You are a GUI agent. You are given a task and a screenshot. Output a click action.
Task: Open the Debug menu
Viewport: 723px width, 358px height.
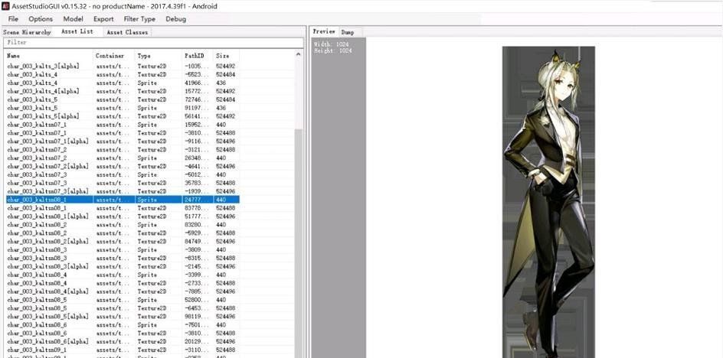click(x=175, y=19)
